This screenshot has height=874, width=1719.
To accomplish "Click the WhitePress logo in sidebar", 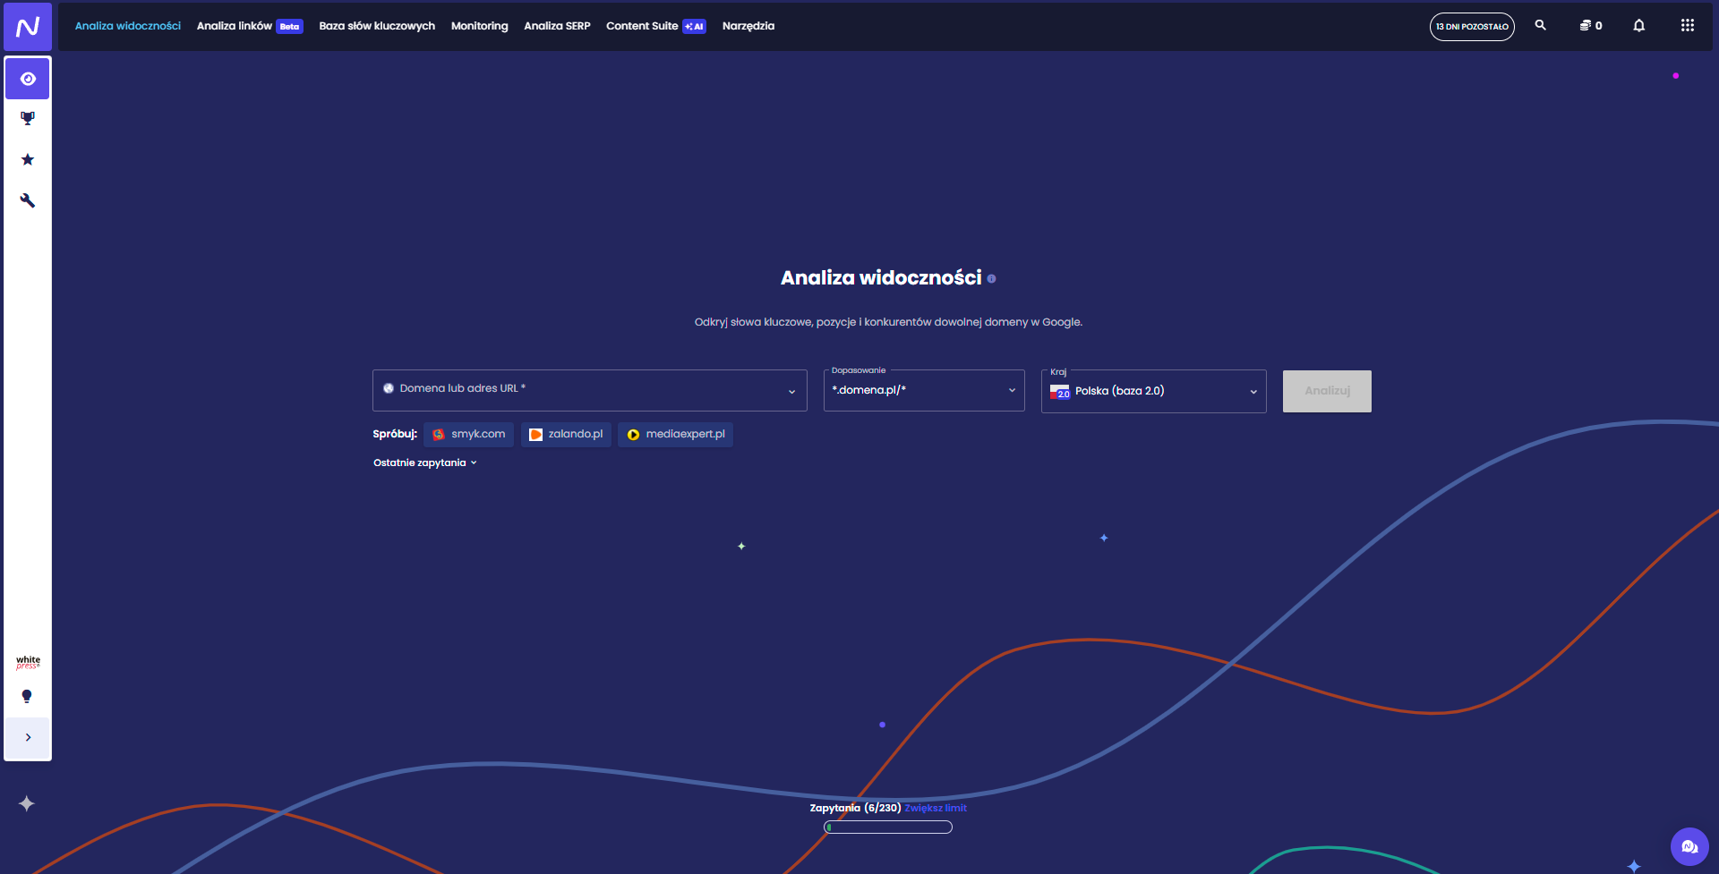I will [28, 662].
